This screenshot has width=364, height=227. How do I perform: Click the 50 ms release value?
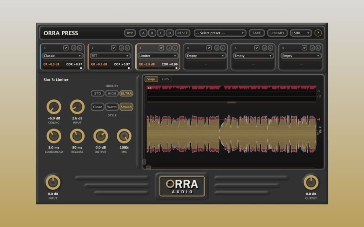tap(77, 147)
